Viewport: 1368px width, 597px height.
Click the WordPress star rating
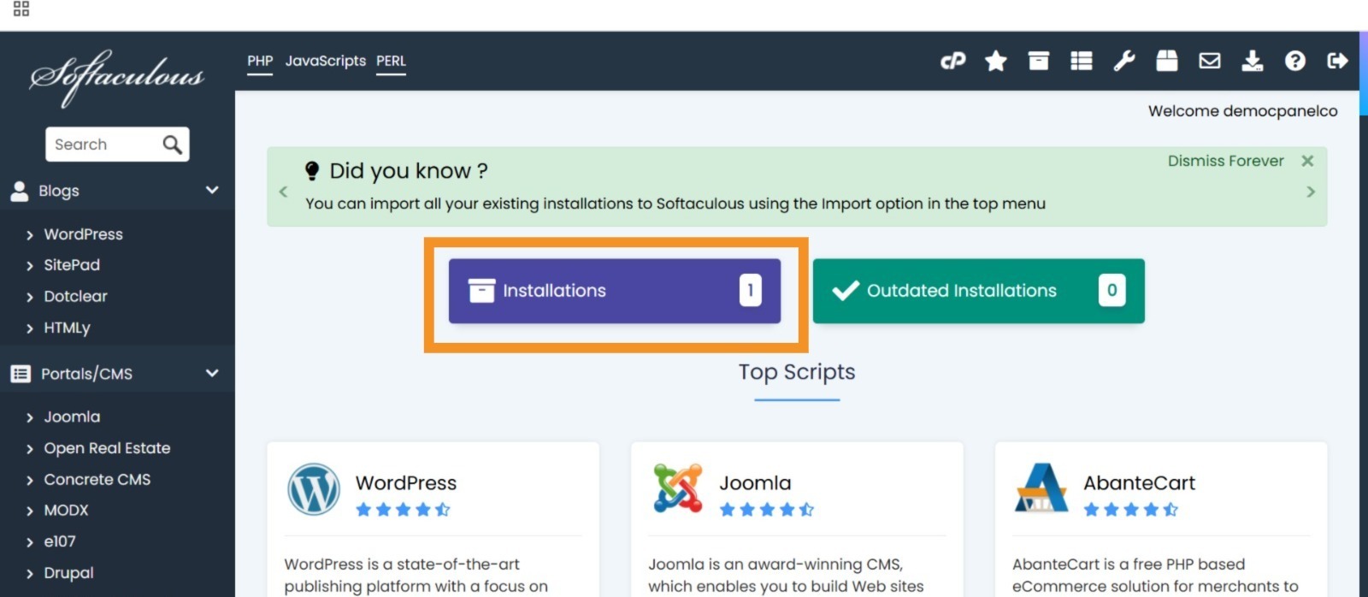point(403,510)
